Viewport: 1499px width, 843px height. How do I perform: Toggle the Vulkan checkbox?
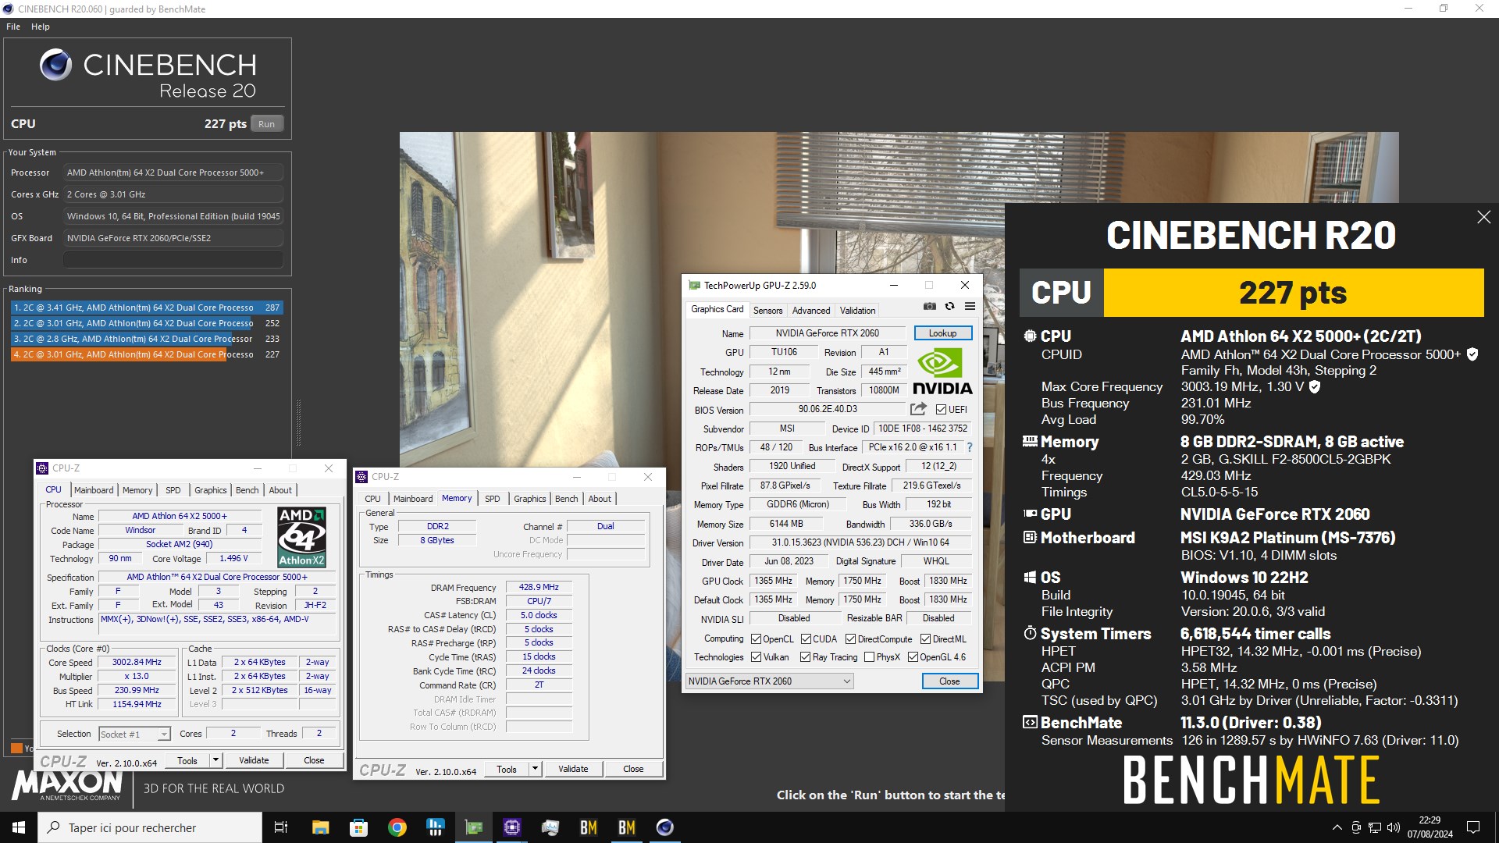(x=756, y=657)
